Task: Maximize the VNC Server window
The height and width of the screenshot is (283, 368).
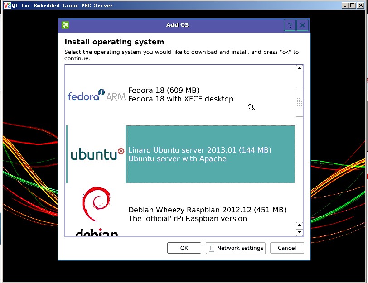Action: click(352, 5)
